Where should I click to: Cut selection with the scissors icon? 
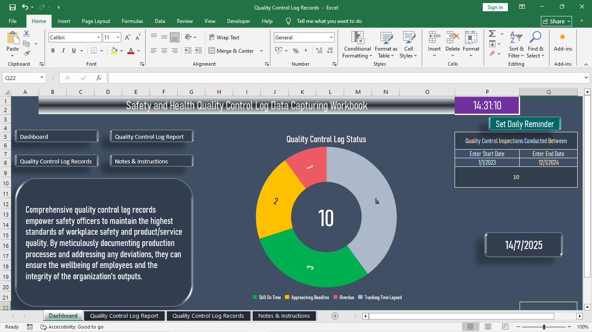(26, 34)
